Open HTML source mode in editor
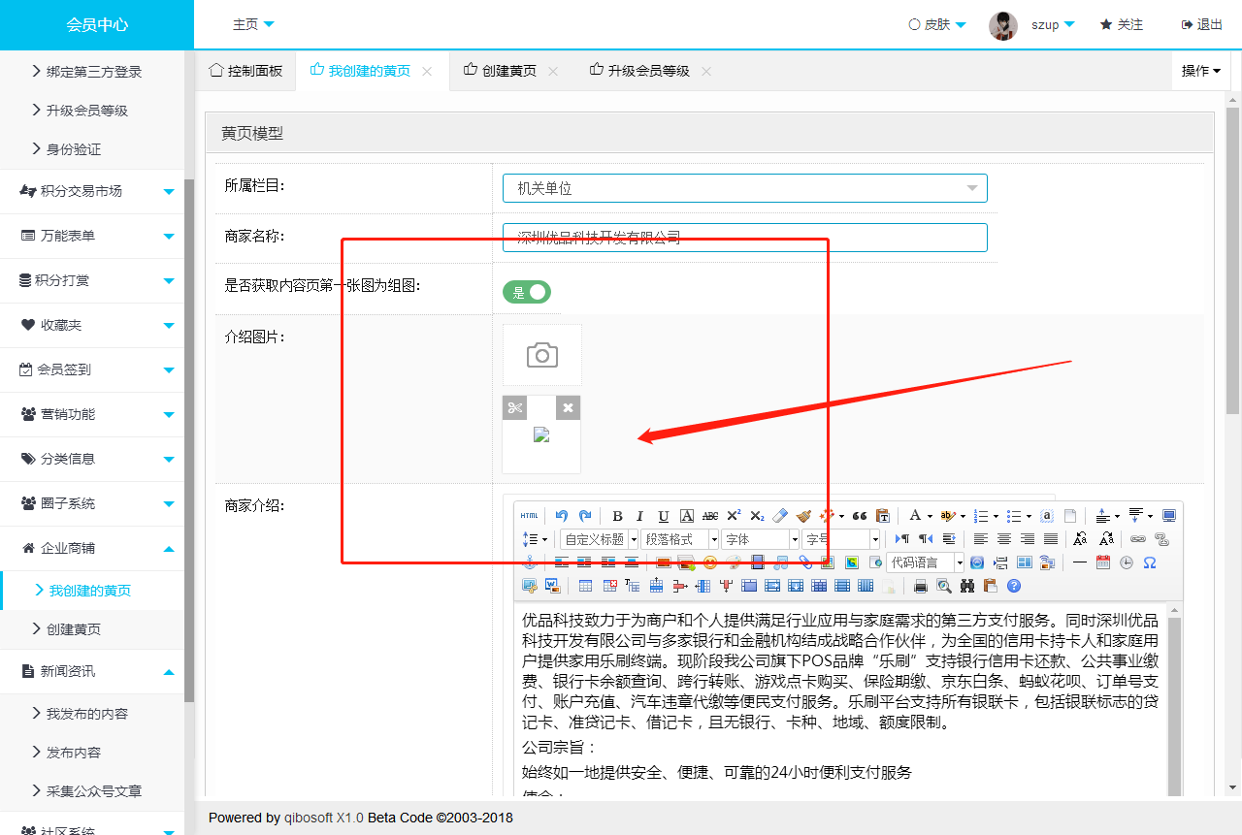Screen dimensions: 1242x835 coord(529,516)
